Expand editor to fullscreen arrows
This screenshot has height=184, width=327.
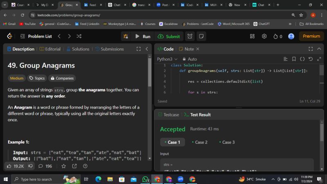(x=319, y=59)
